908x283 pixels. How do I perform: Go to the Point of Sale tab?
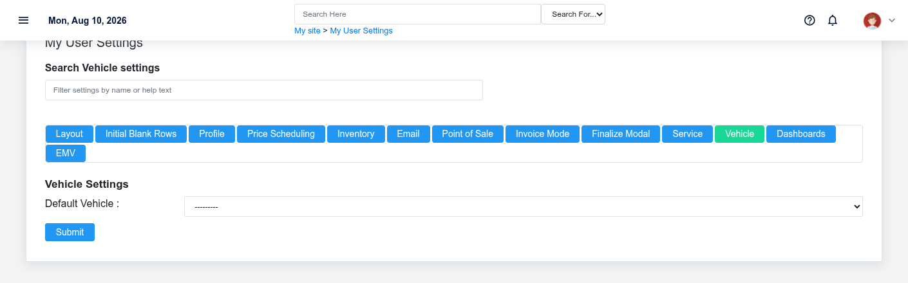[468, 134]
